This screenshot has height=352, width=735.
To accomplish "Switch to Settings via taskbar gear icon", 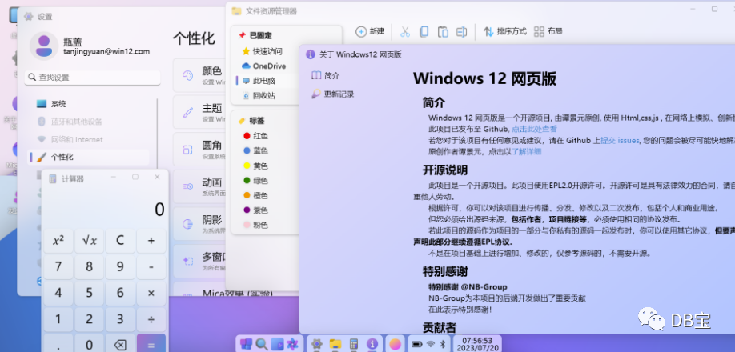I will (317, 345).
